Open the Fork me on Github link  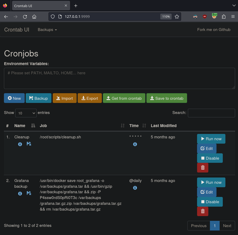pos(214,30)
